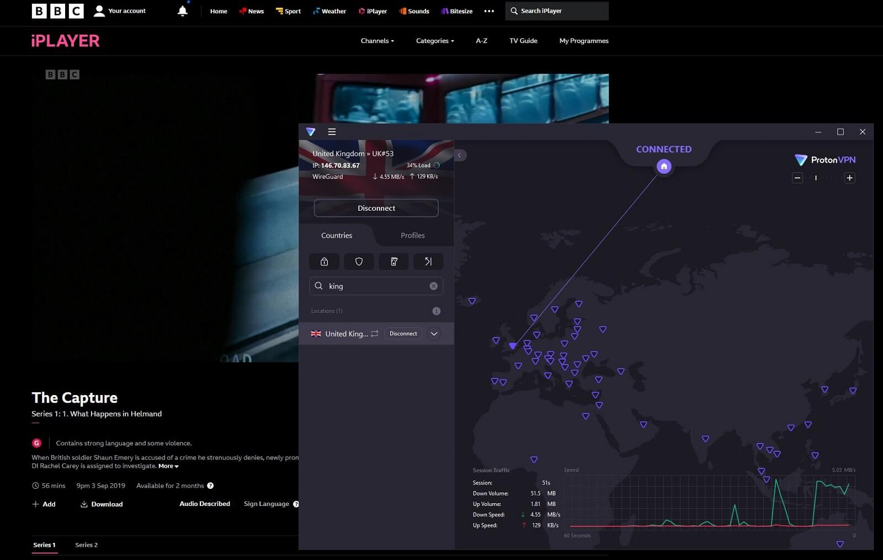Switch to Series 1 tab

45,545
